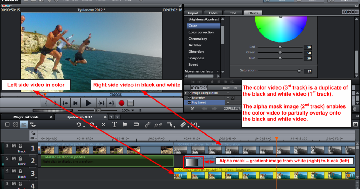Open Brightness/Contrast effect
The width and height of the screenshot is (360, 189).
pos(204,19)
